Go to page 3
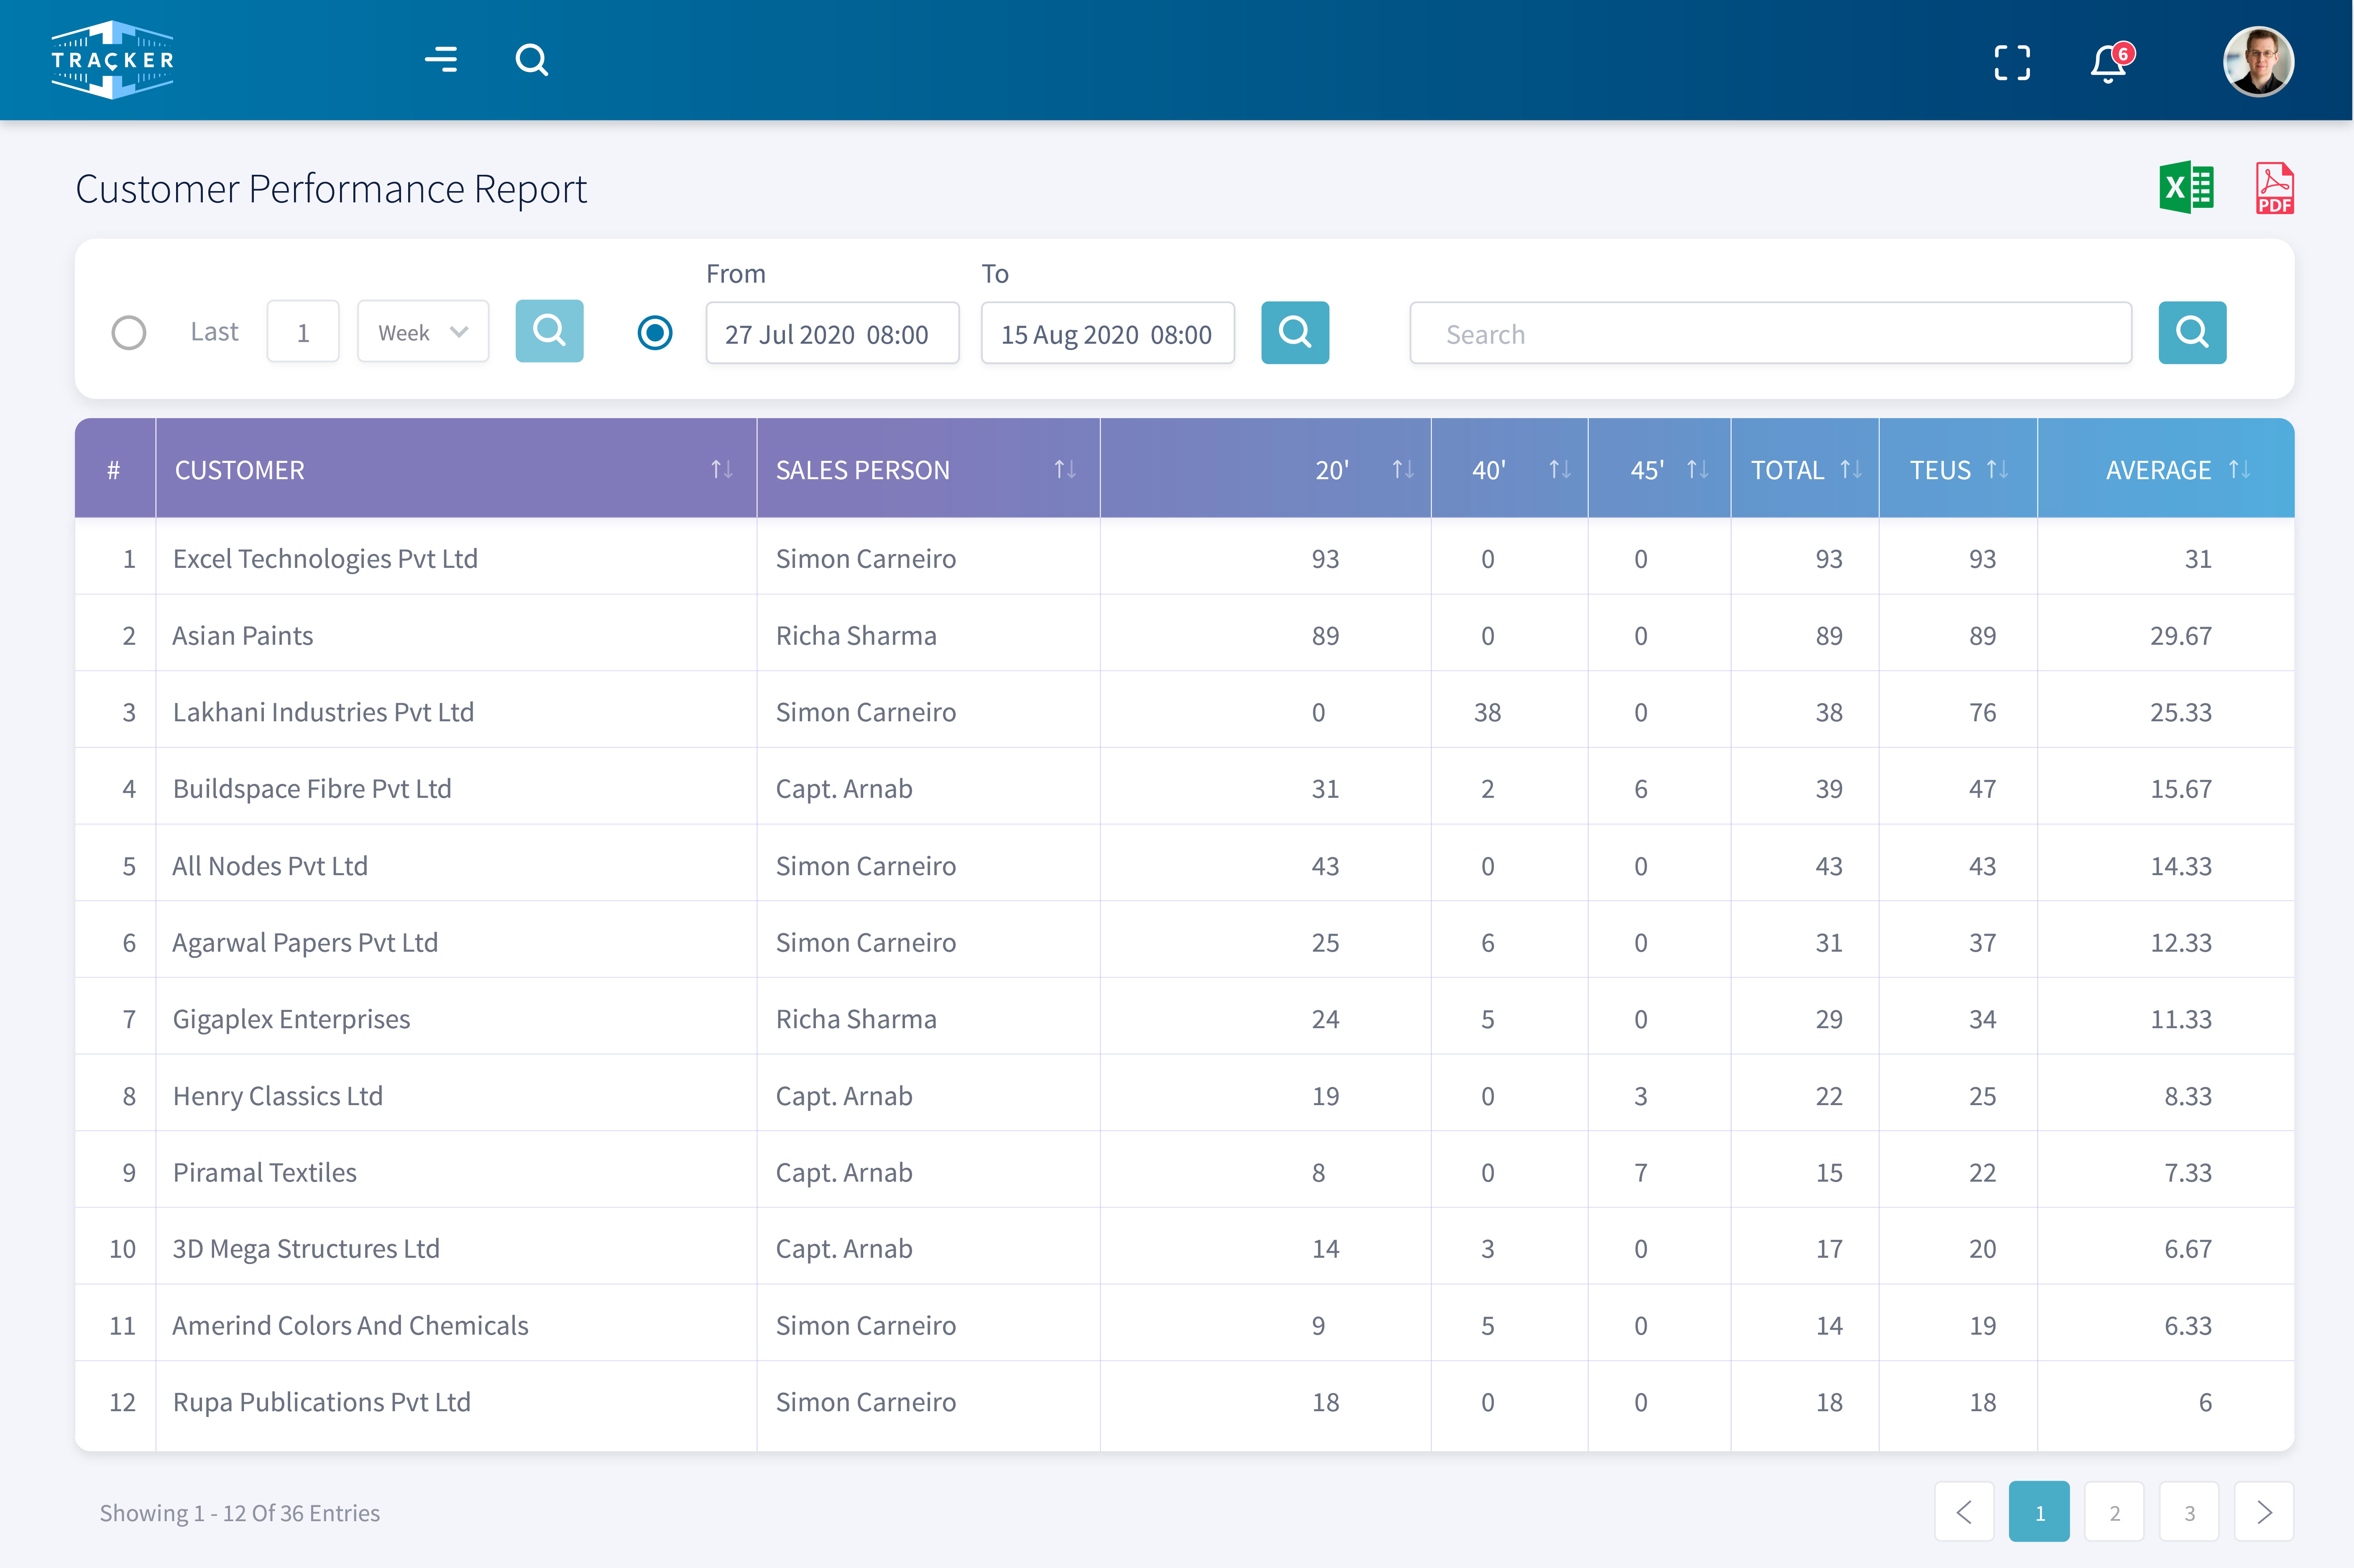Screen dimensions: 2354x1568 pyautogui.click(x=2189, y=1512)
